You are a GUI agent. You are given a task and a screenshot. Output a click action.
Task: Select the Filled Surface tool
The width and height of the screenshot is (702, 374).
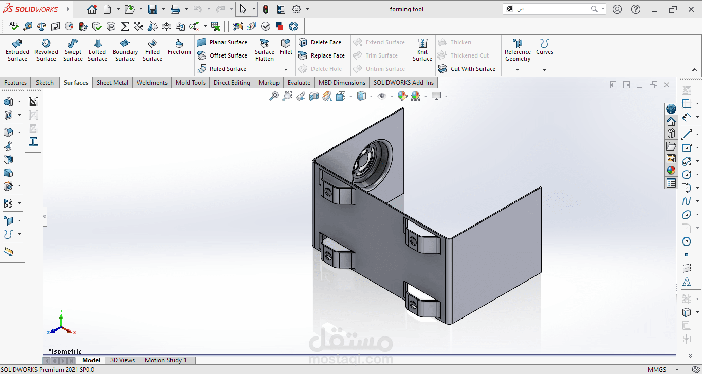coord(153,50)
